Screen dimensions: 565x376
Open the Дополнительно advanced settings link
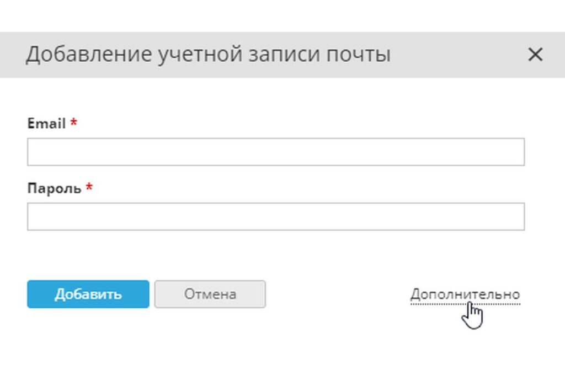pyautogui.click(x=465, y=294)
